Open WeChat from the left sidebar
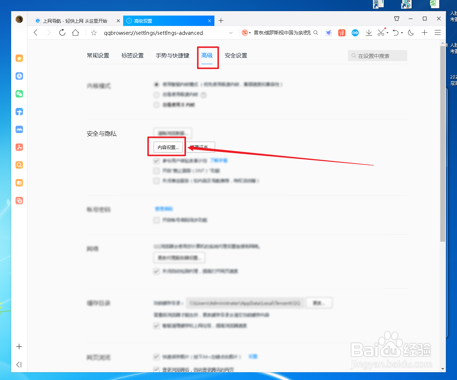Screen dimensions: 457x380 tap(19, 94)
